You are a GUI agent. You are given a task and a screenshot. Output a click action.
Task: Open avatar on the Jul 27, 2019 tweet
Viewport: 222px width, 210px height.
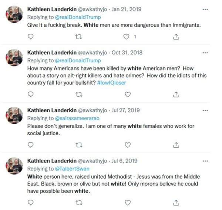(14, 115)
